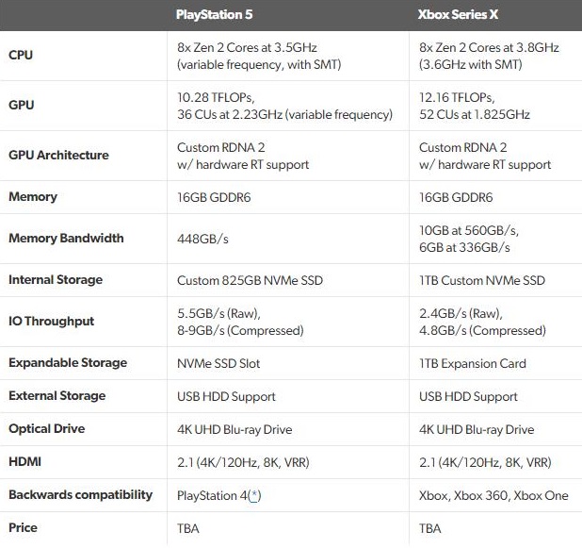Open the asterisk footnote link after PlayStation 4
This screenshot has height=548, width=582.
coord(254,495)
